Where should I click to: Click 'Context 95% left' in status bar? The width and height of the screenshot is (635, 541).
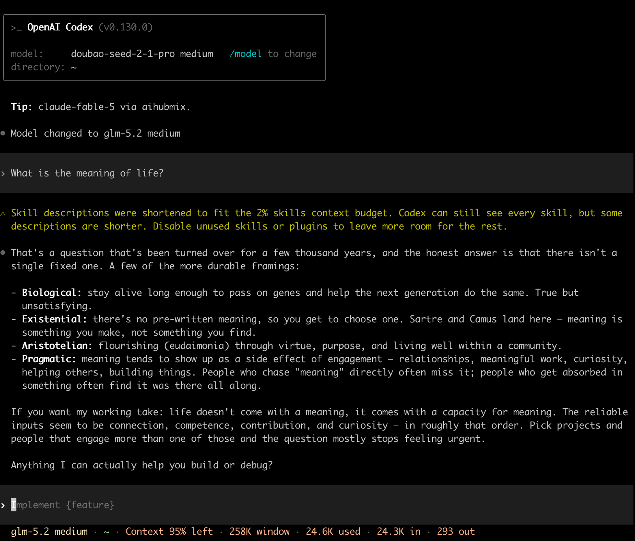(x=169, y=532)
